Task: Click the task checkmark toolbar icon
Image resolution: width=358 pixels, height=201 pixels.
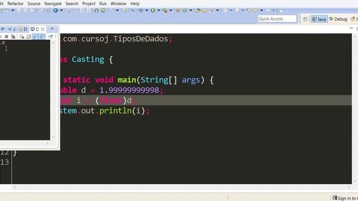Action: (x=111, y=10)
